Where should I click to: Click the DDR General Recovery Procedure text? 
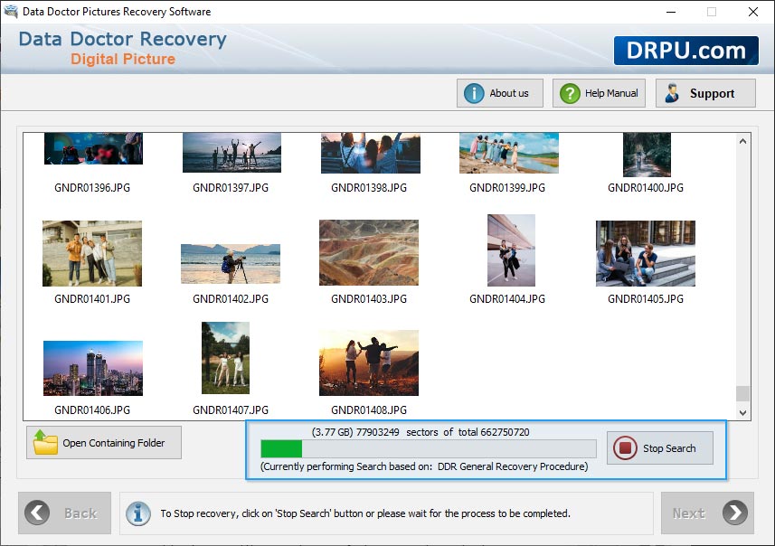513,466
